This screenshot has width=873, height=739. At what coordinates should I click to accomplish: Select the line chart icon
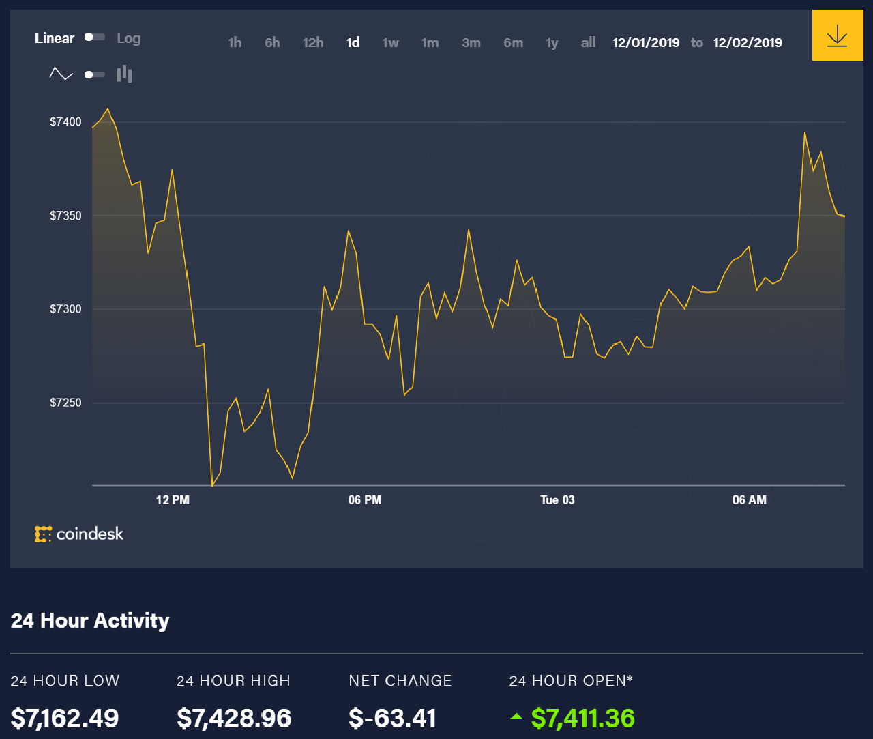point(61,74)
